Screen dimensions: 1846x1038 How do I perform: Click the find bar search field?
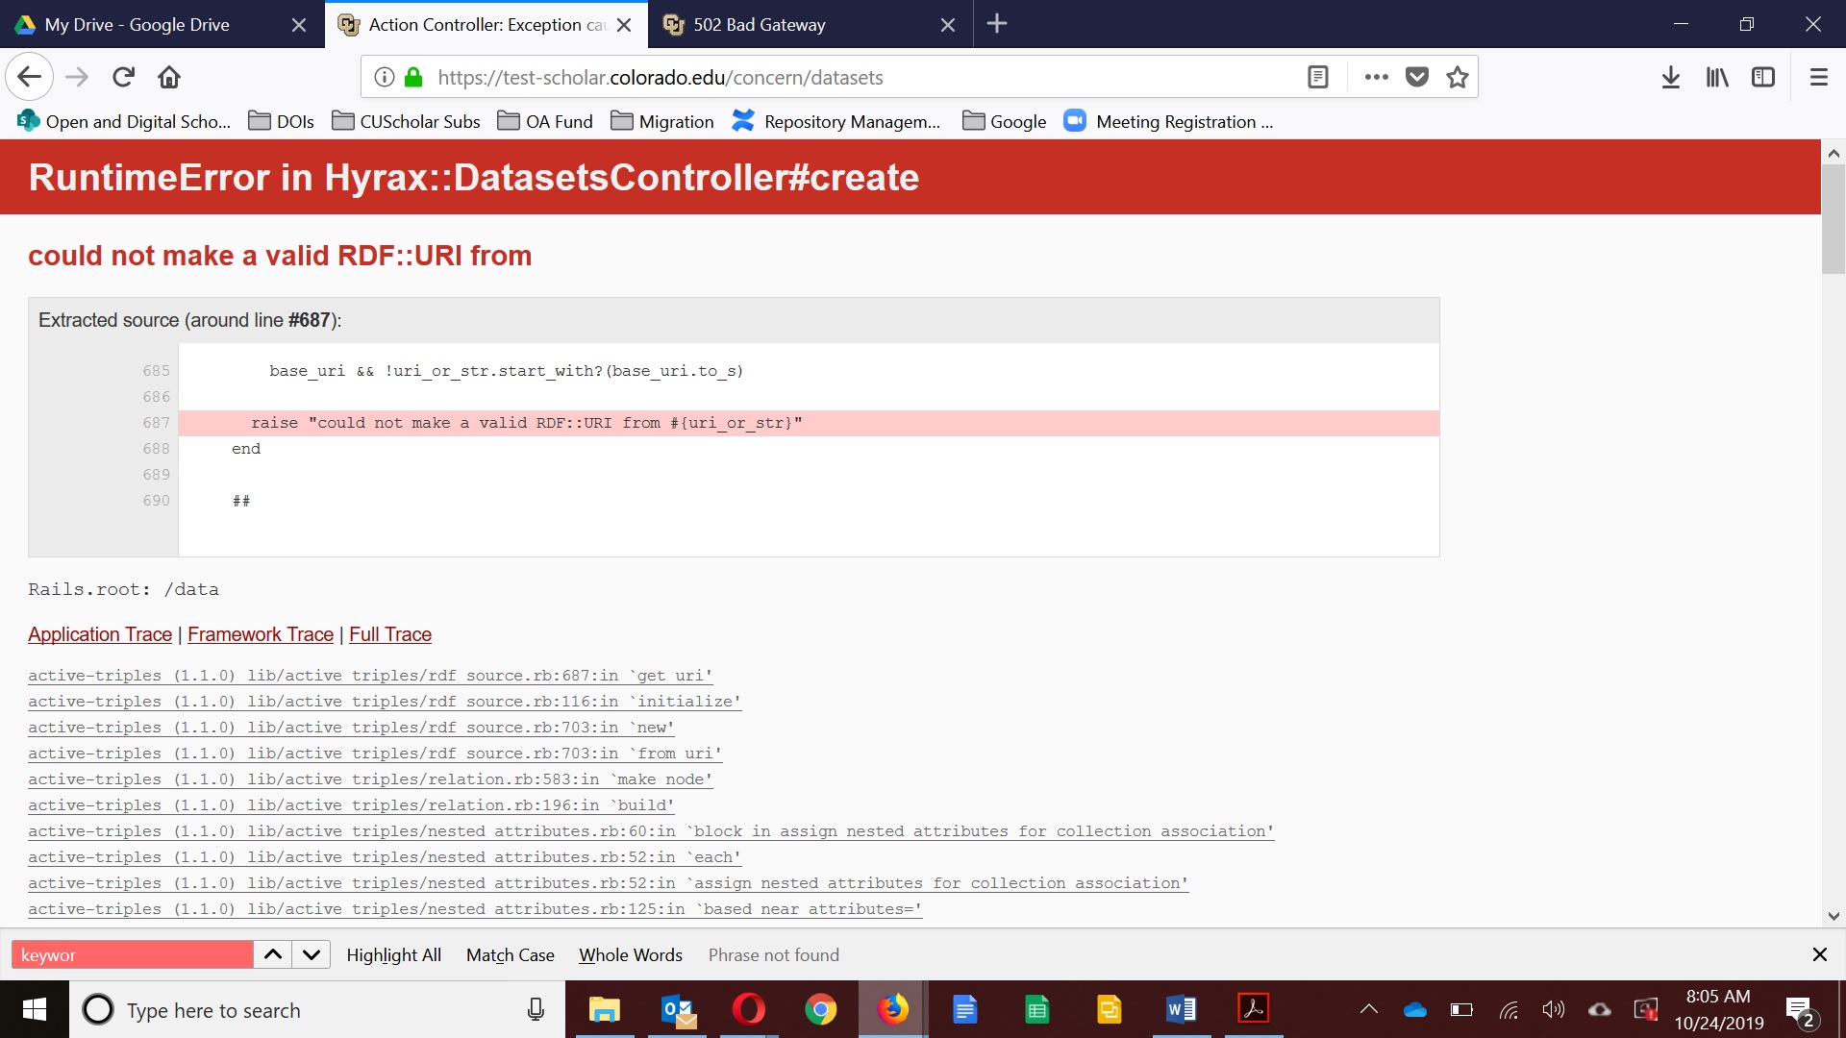(132, 954)
